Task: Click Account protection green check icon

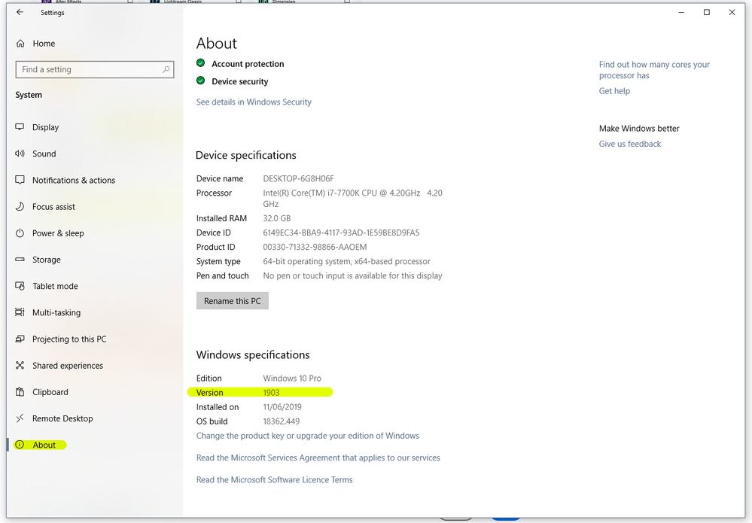Action: [x=201, y=62]
